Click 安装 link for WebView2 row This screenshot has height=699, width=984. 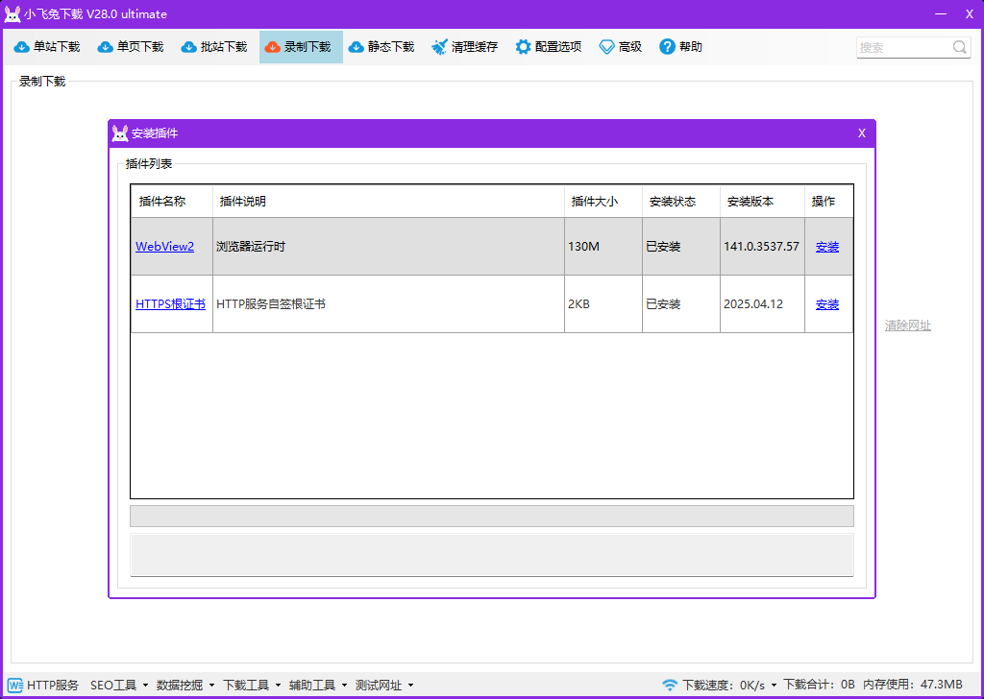826,247
